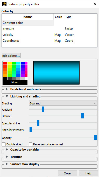Open More... colors

click(15, 82)
